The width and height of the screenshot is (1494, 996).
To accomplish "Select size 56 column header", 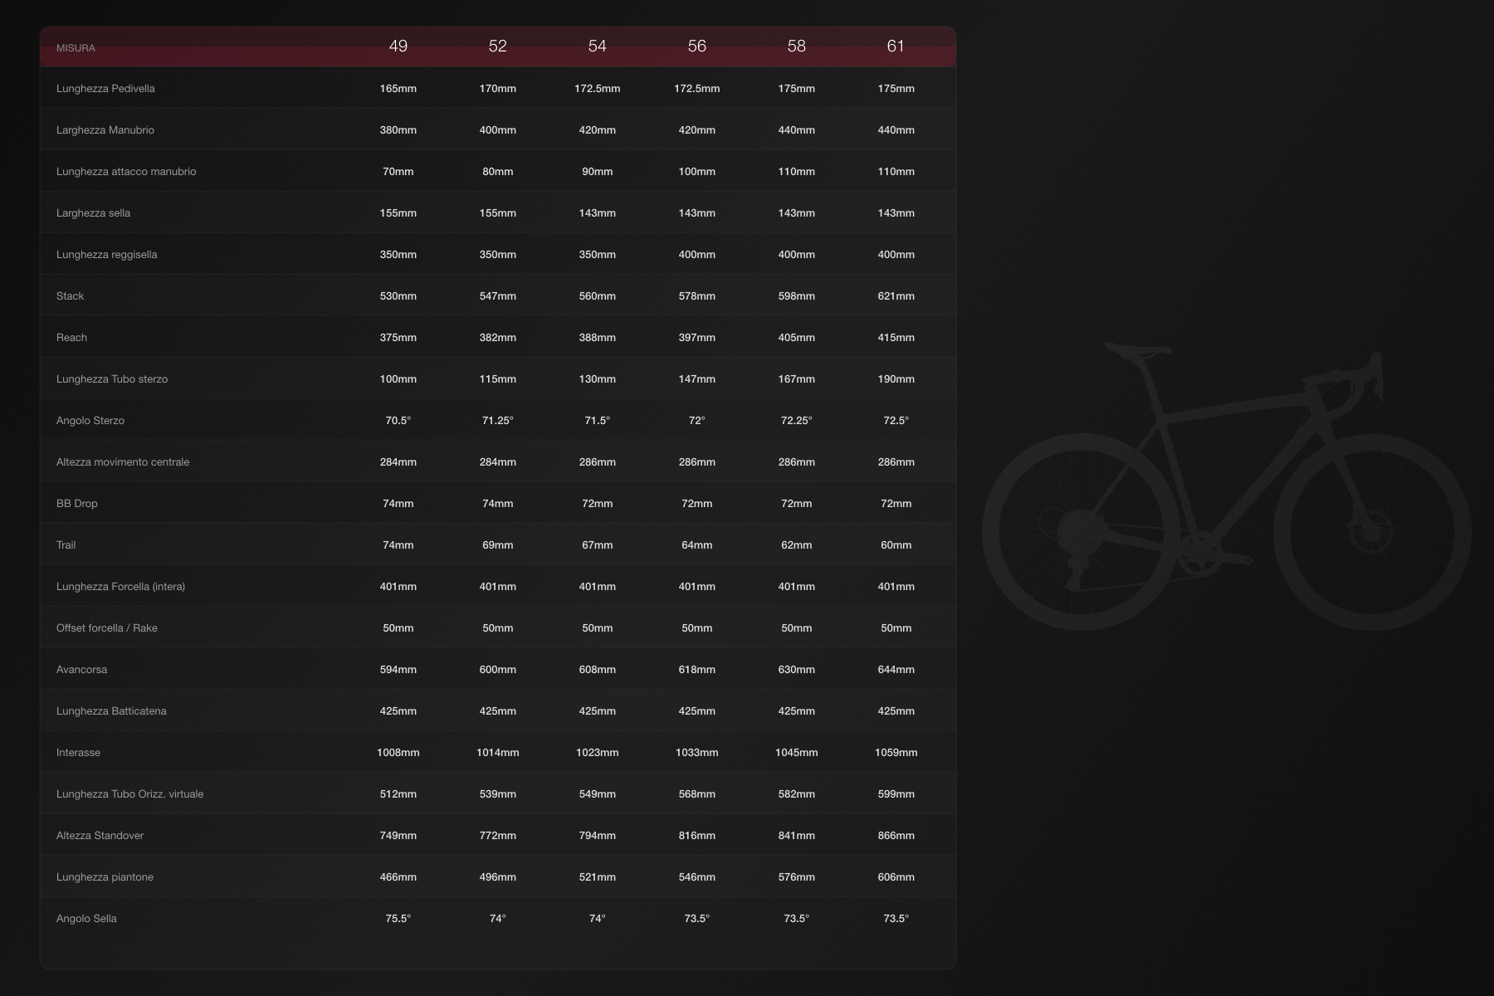I will click(x=697, y=46).
